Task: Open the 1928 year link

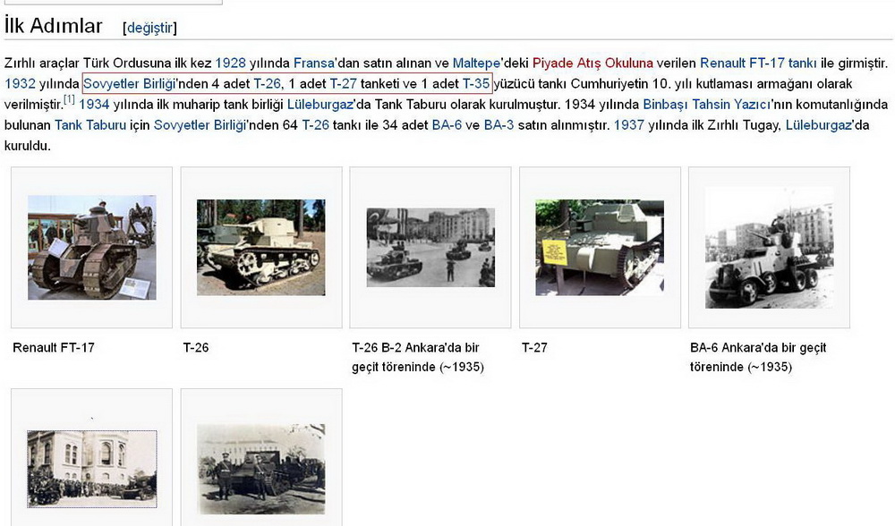Action: tap(230, 64)
